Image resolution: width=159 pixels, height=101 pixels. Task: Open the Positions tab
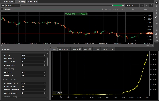click(76, 49)
